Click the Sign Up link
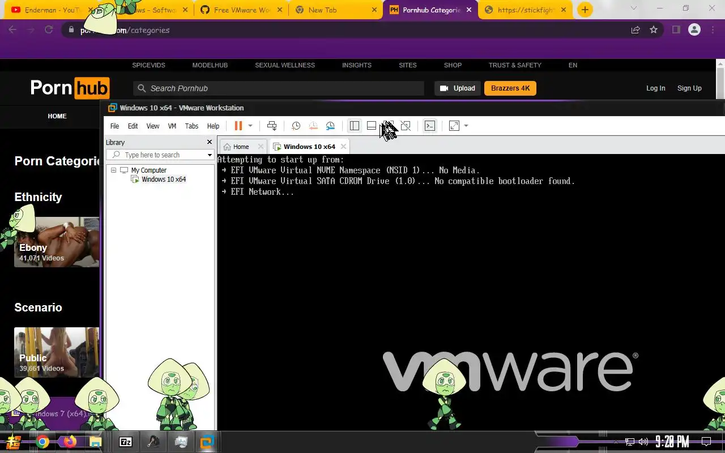The height and width of the screenshot is (453, 725). pyautogui.click(x=689, y=88)
